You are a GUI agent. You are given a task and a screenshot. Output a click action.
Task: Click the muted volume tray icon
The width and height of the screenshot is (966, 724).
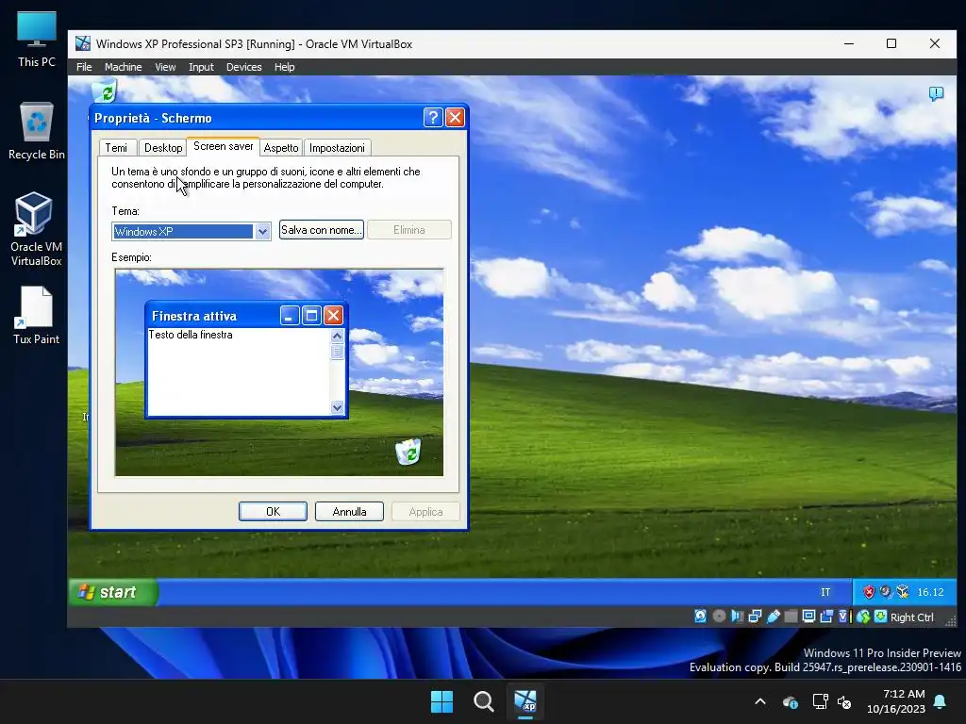tap(844, 701)
